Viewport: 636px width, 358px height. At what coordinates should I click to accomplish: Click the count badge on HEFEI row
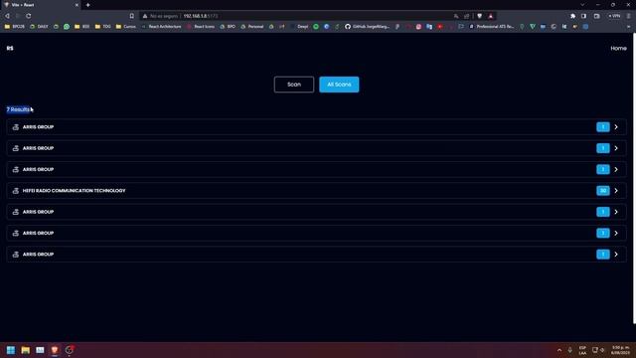click(603, 191)
